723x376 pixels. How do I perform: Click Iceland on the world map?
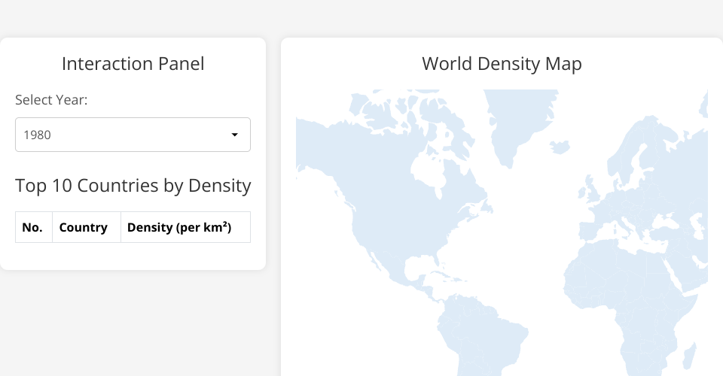pos(559,147)
